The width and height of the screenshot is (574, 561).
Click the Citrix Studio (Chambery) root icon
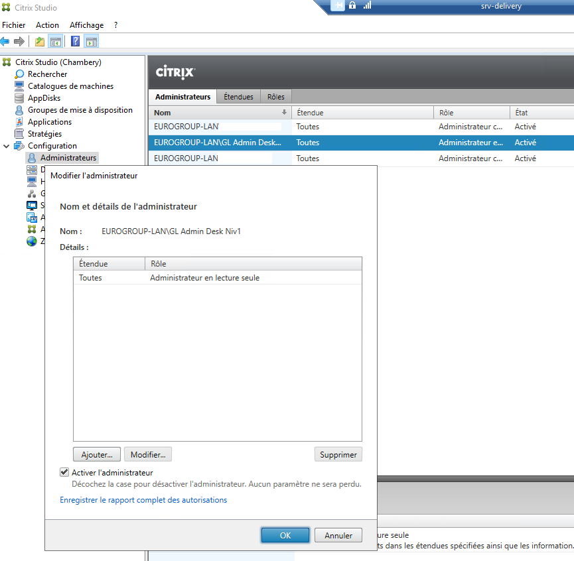[x=7, y=62]
